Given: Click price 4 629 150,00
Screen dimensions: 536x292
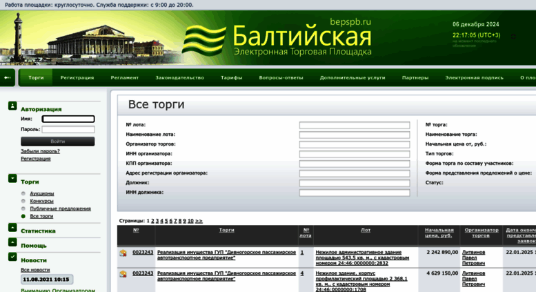Looking at the screenshot, I should (442, 273).
